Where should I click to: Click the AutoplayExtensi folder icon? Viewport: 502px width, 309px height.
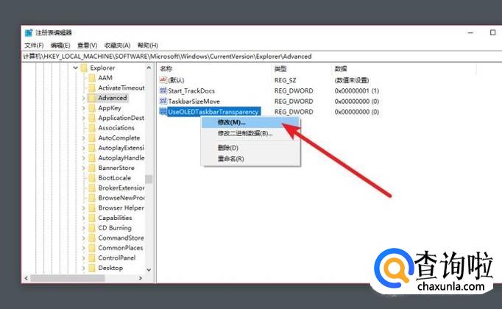coord(92,148)
